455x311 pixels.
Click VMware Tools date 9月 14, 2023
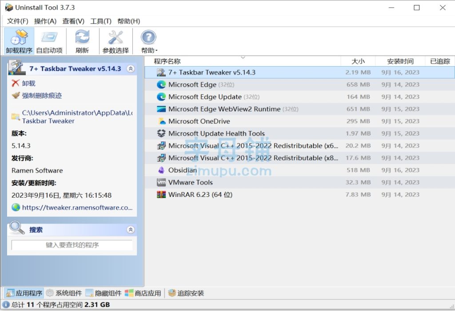(x=400, y=182)
